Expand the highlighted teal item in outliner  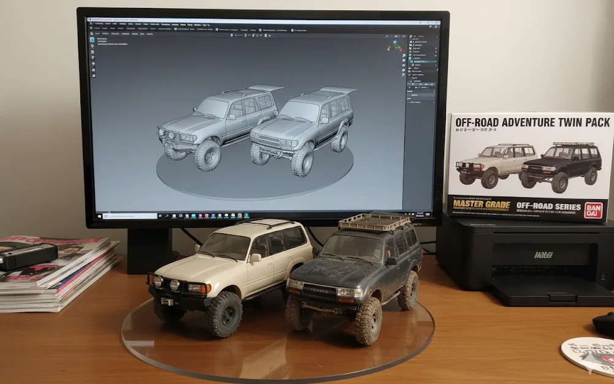click(412, 62)
